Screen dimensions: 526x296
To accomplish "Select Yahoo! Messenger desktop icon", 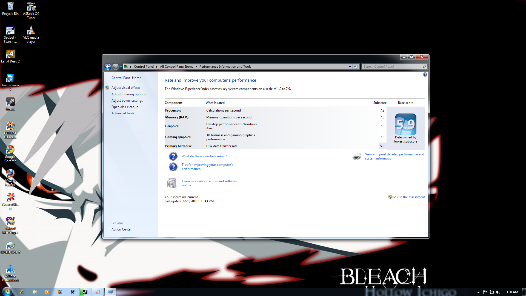I will tap(10, 225).
